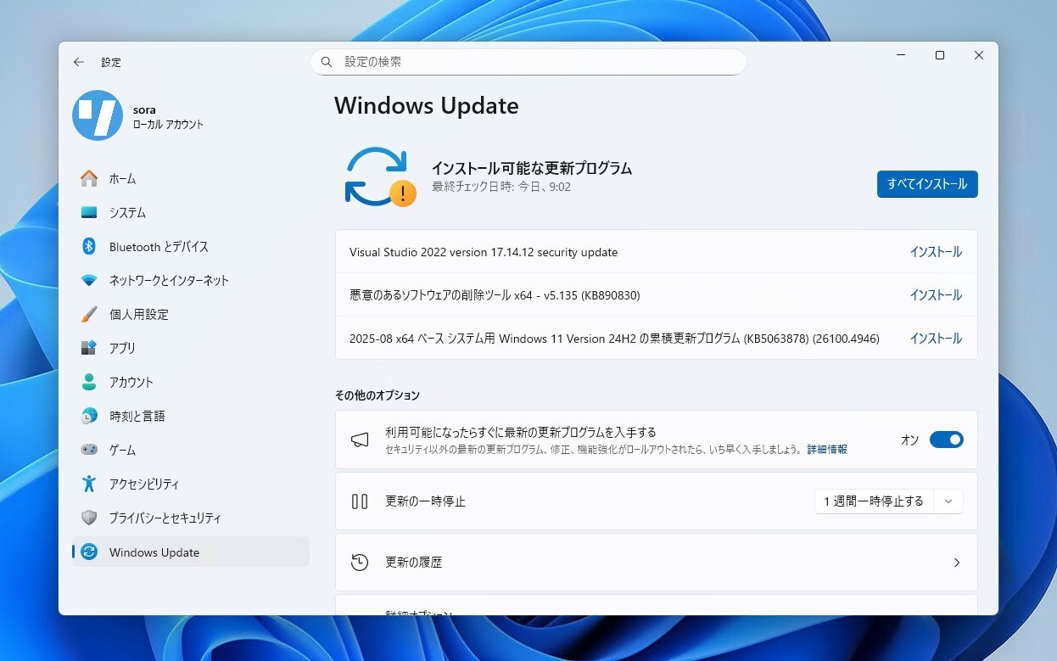Screen dimensions: 1057x661
Task: Click the Windows Update page title
Action: coord(427,106)
